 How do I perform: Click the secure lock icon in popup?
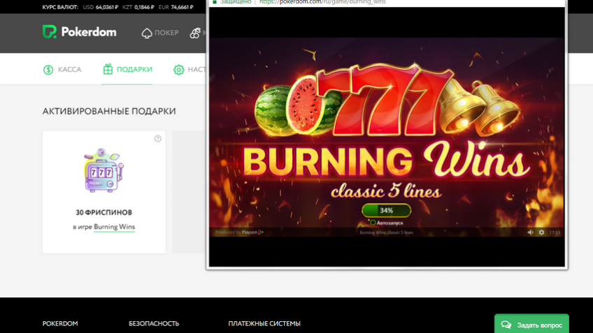pos(215,2)
